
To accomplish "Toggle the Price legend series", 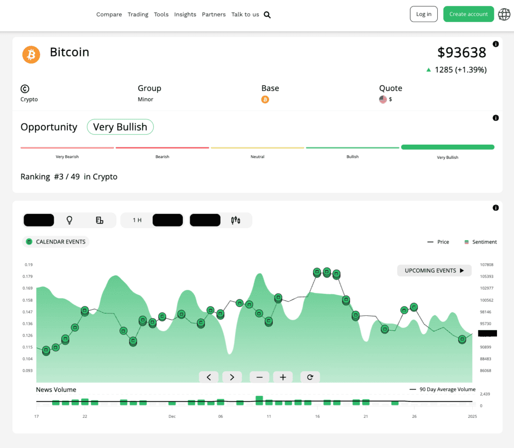I will (x=438, y=242).
